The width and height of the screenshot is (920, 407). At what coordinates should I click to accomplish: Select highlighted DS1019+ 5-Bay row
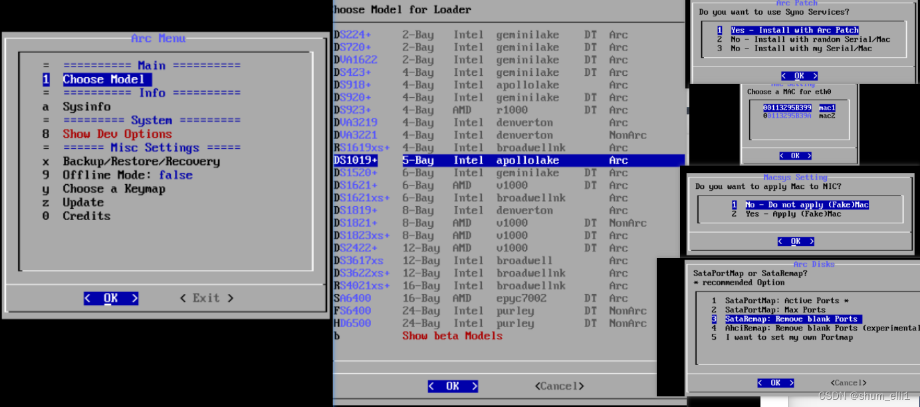(x=509, y=160)
